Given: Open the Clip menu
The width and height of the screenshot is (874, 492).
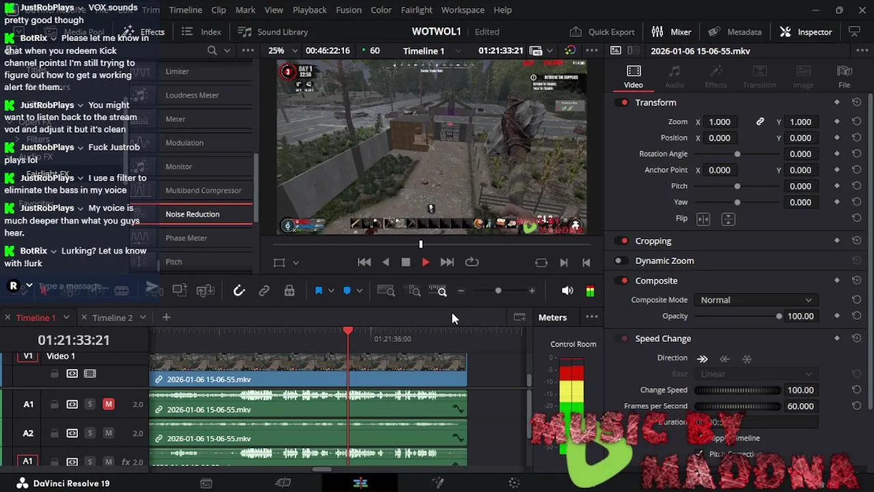Looking at the screenshot, I should point(218,10).
